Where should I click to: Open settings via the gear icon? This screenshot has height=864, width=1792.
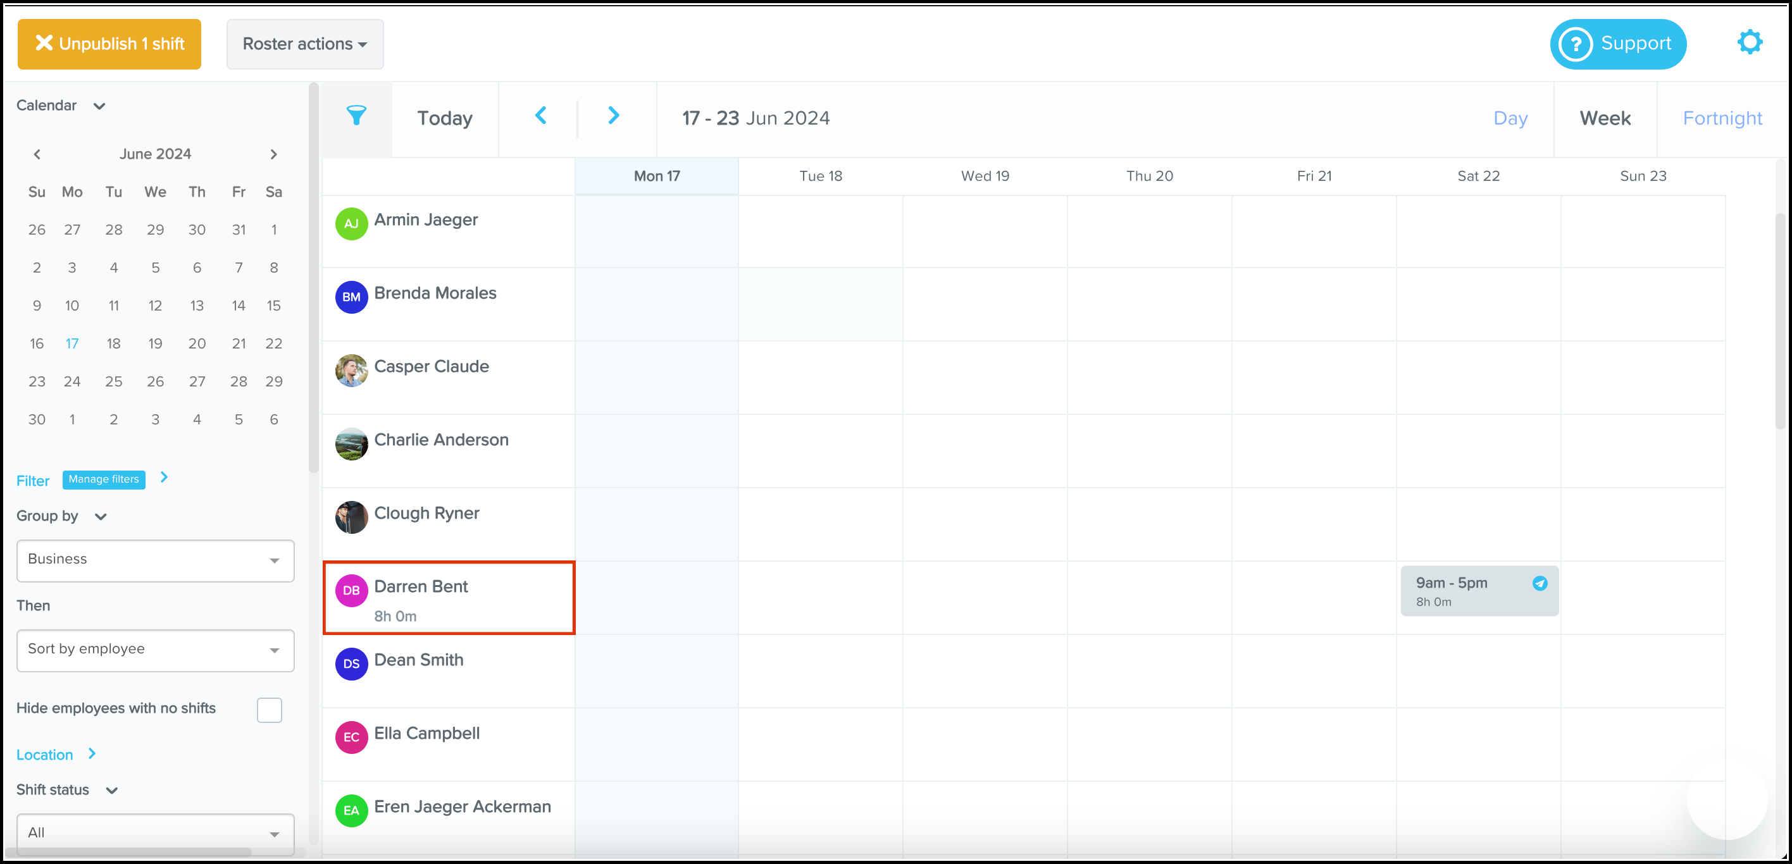point(1749,42)
